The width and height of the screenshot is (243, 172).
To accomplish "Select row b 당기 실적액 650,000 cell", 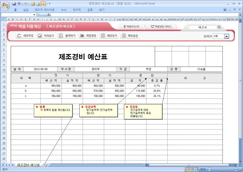I will click(115, 91).
